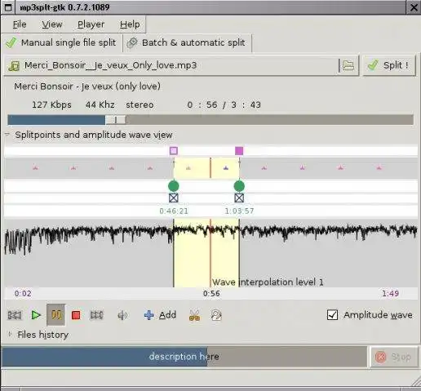Click the green circle marker above 0:46:21
Viewport: 421px width, 391px height.
coord(174,186)
